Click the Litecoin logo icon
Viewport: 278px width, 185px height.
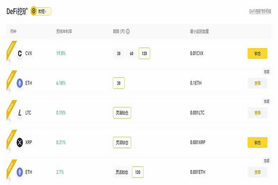pos(20,113)
